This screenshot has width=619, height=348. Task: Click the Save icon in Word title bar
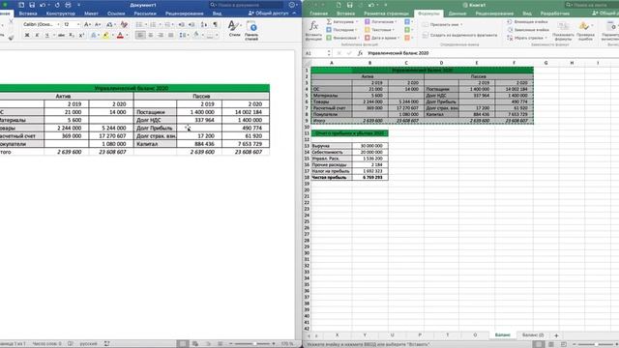[32, 5]
